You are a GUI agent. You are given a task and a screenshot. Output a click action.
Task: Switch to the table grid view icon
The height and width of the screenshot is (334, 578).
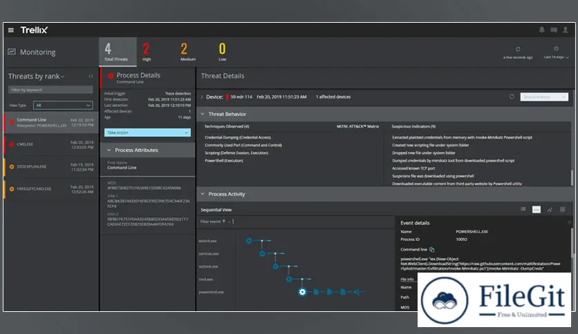tap(563, 210)
